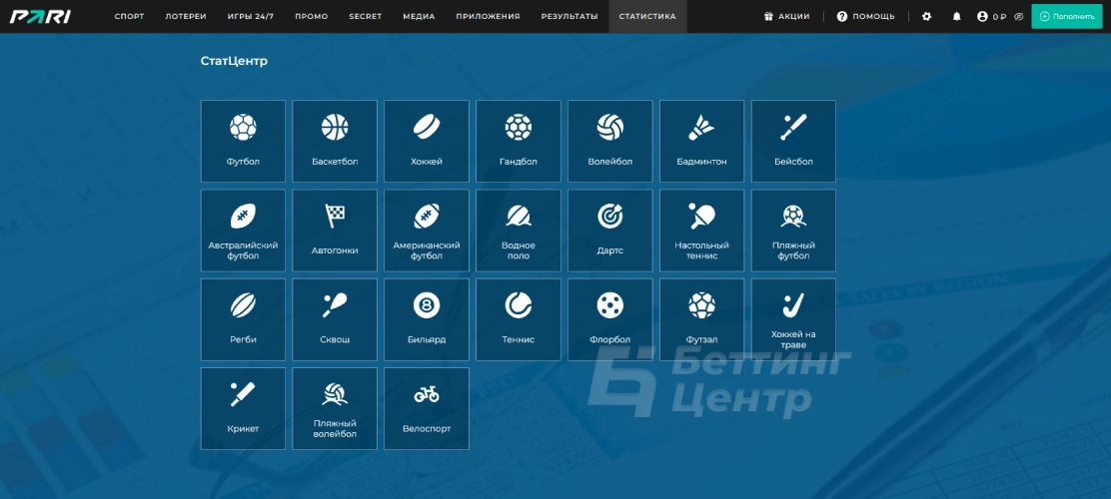The image size is (1111, 499).
Task: Select the Крикет bat tile
Action: (243, 408)
